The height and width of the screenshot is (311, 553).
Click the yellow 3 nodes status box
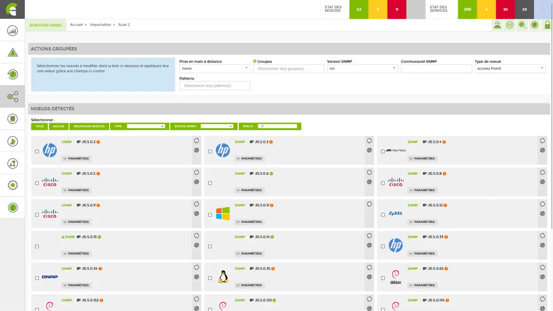click(378, 9)
